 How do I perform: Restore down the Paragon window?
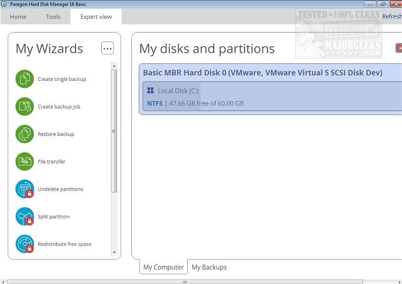coord(383,4)
